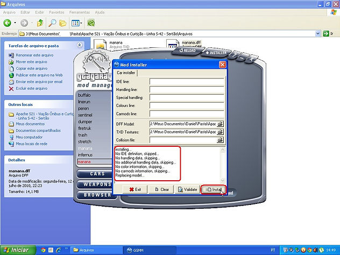Click Copiar este arquivo link
The image size is (340, 255).
click(x=32, y=68)
